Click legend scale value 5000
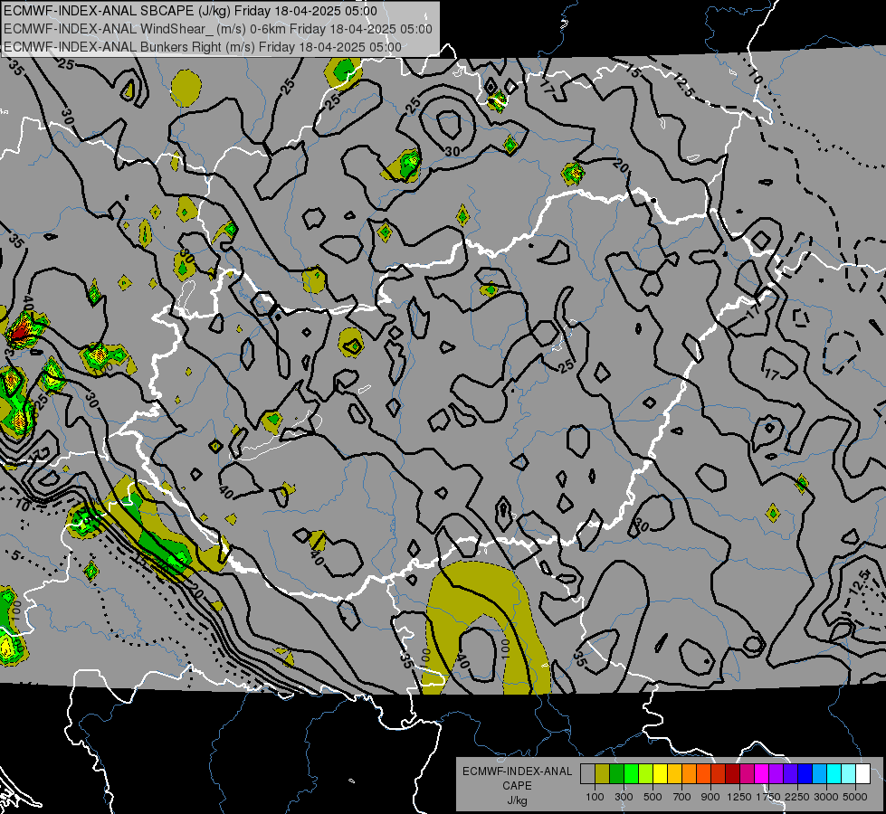 pyautogui.click(x=855, y=797)
